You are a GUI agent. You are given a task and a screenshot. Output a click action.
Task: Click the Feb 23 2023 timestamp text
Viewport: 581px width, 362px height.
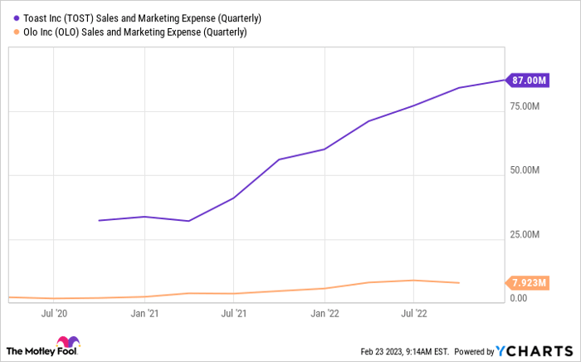pyautogui.click(x=405, y=352)
